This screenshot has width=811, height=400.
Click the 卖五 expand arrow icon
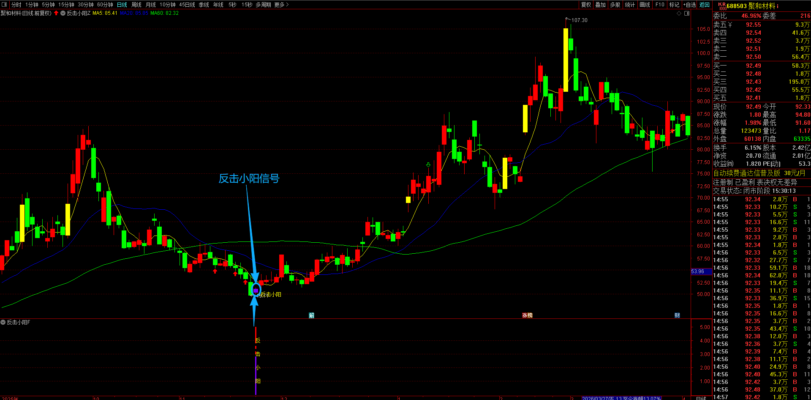point(730,25)
